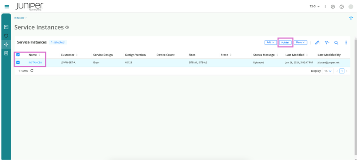Toggle the select-all header checkbox

click(18, 54)
